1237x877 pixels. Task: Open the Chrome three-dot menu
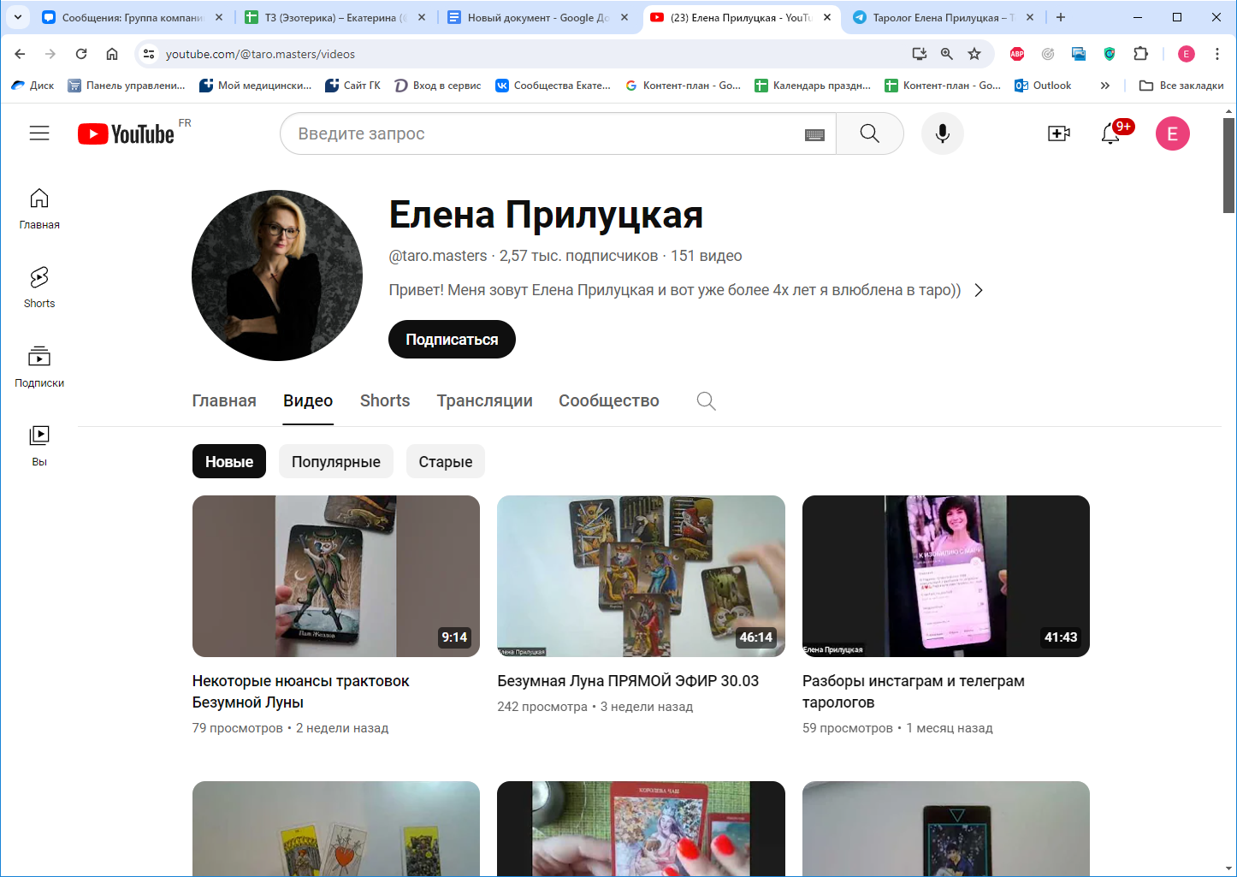pos(1216,54)
